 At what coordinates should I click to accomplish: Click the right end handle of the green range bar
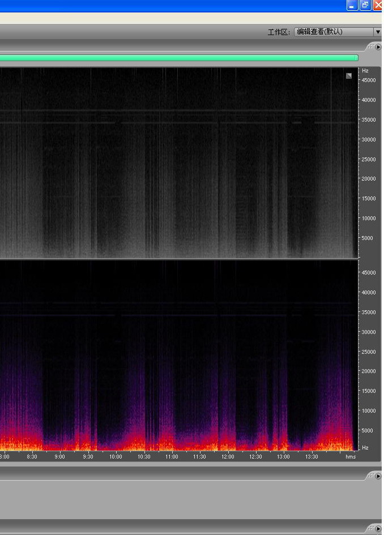[x=357, y=58]
